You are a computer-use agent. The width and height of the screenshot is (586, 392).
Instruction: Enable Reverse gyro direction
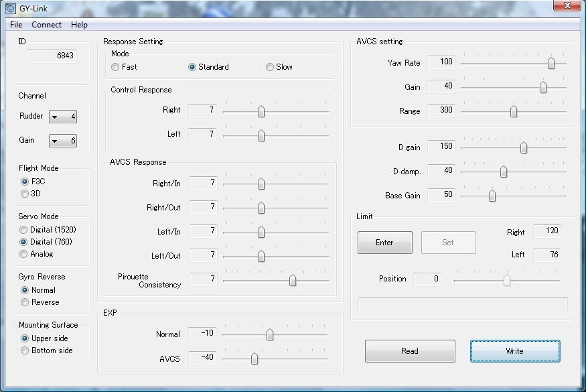coord(25,302)
